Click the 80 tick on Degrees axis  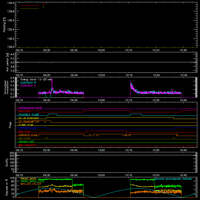click(x=13, y=181)
